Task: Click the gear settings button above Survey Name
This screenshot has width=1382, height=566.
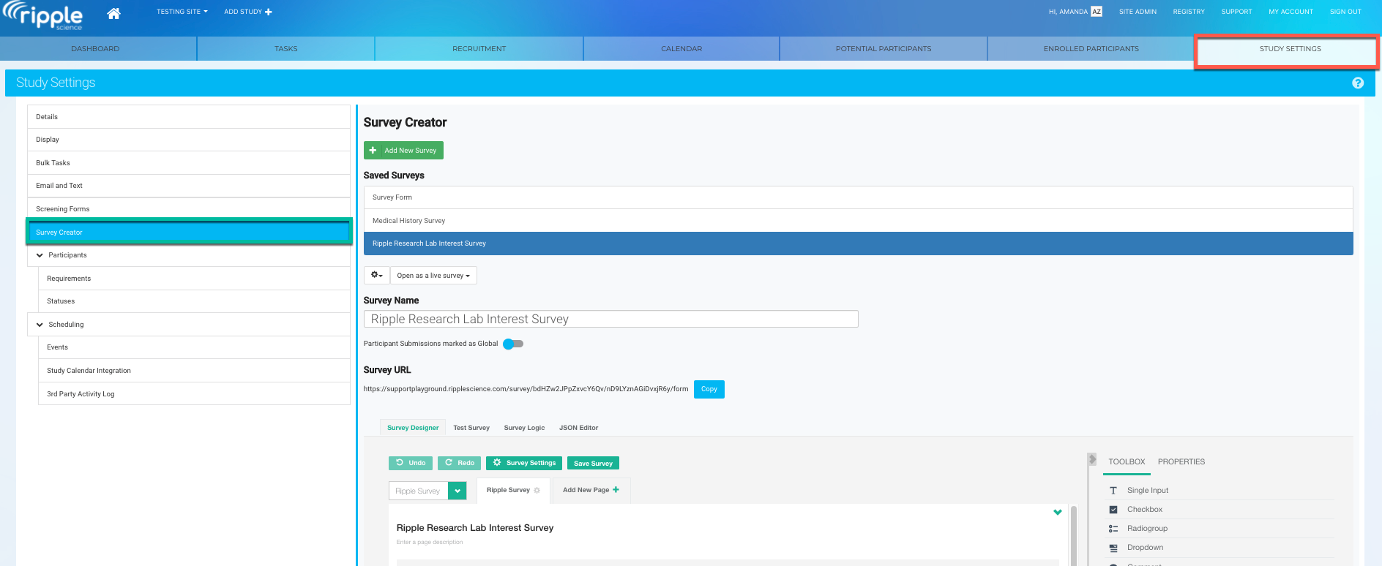Action: (376, 276)
